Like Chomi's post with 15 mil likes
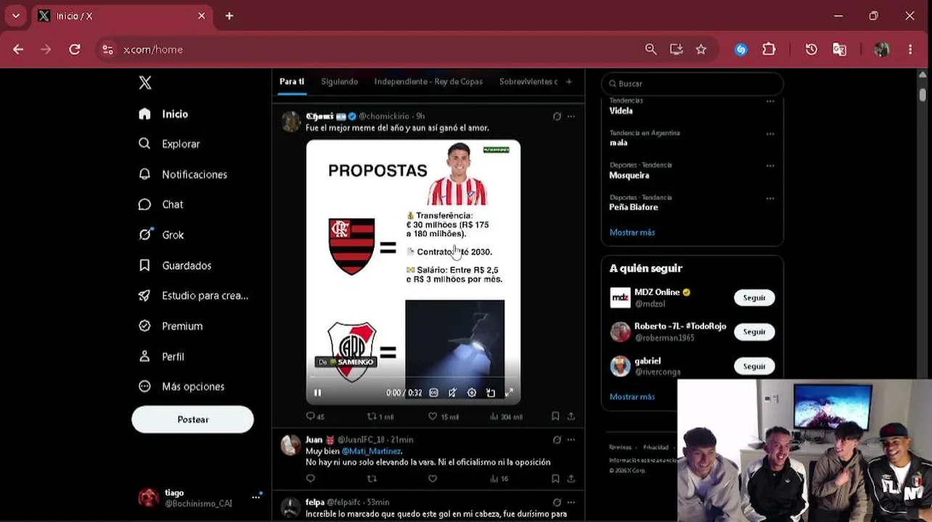 coord(443,416)
